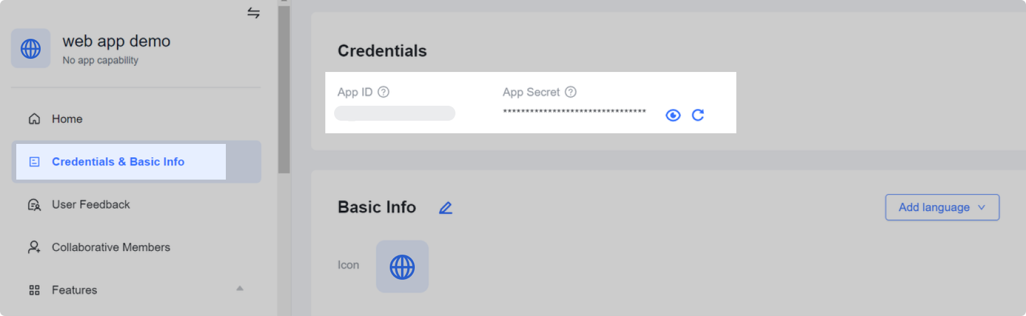The height and width of the screenshot is (316, 1026).
Task: Click the web app demo globe icon
Action: pos(31,48)
